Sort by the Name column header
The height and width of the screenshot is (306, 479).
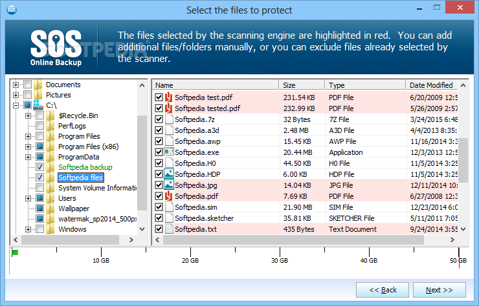[216, 85]
